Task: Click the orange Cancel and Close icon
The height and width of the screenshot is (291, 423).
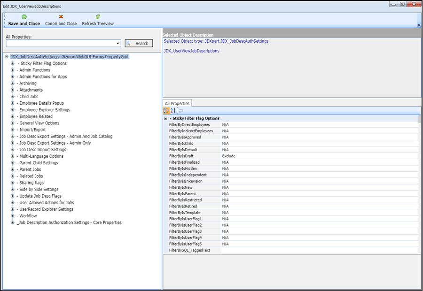Action: 61,17
